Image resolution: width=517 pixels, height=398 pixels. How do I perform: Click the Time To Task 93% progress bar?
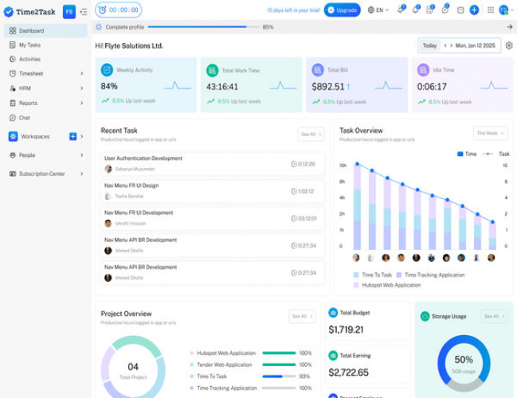point(279,377)
